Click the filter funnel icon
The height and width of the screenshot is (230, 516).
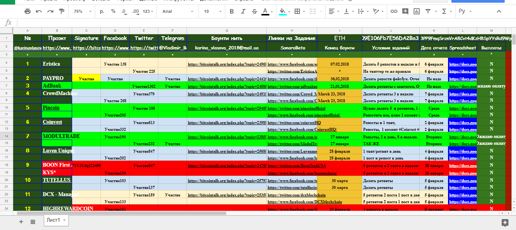click(x=428, y=11)
